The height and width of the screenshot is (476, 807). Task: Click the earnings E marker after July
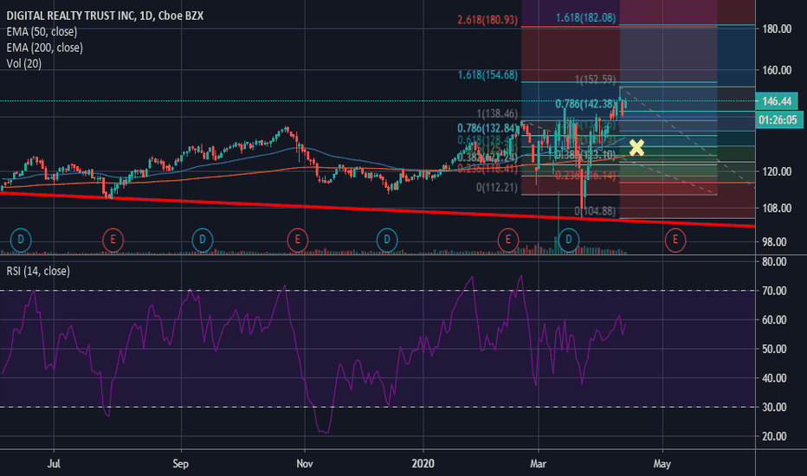[113, 240]
